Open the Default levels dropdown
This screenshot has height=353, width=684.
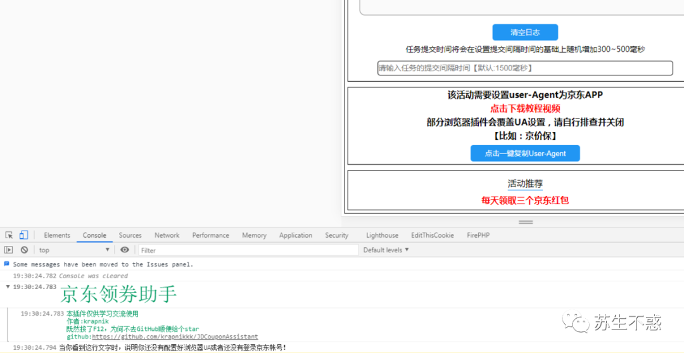386,250
